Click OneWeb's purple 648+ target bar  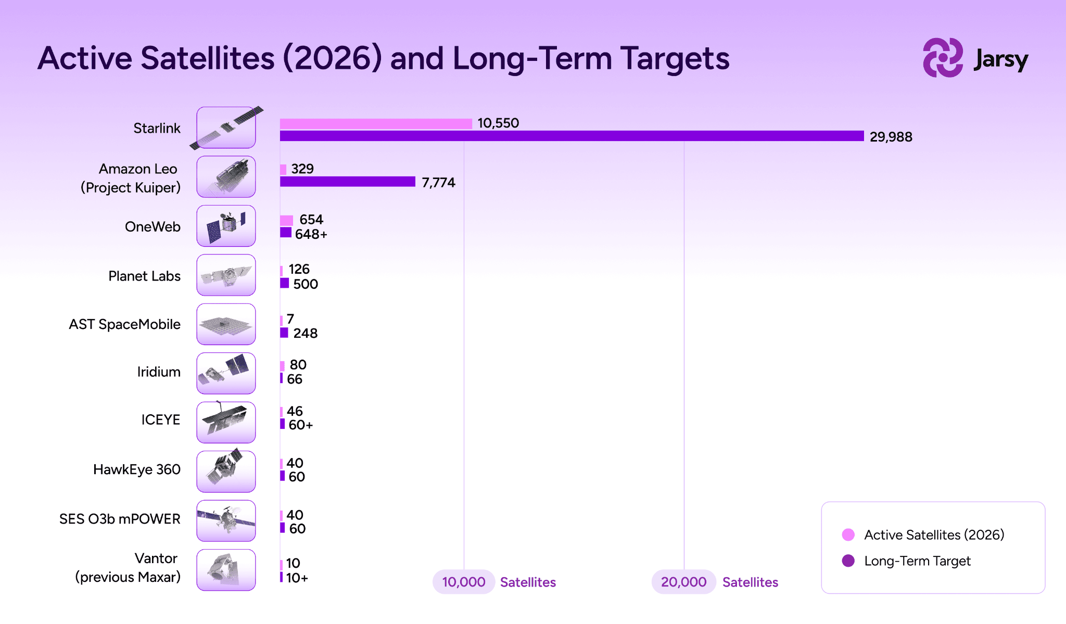click(x=286, y=233)
